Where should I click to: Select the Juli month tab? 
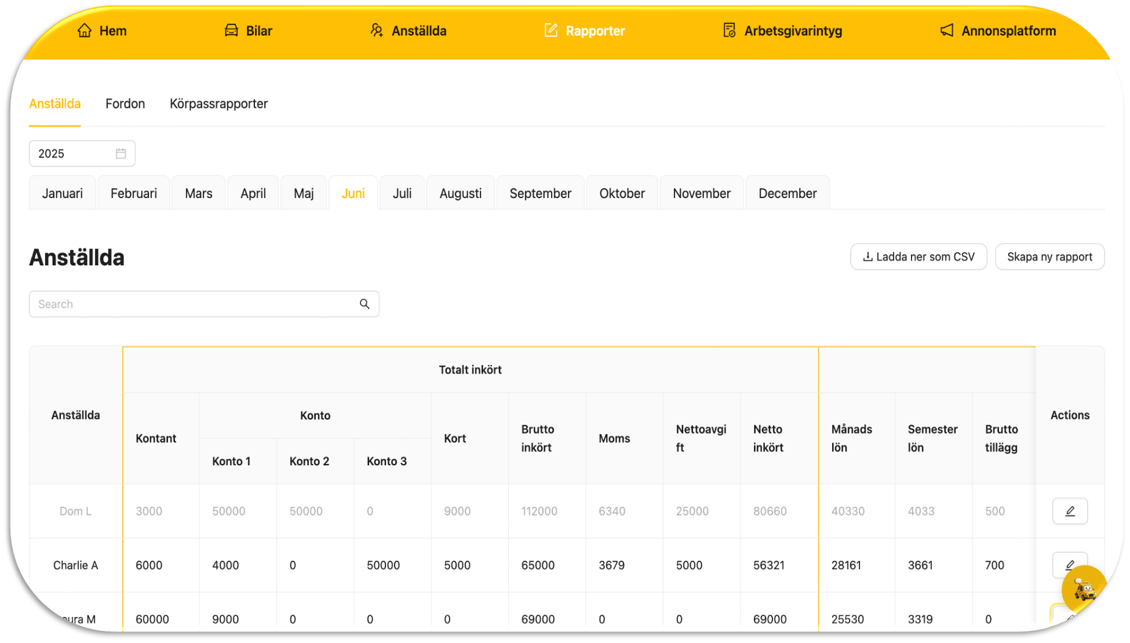tap(402, 193)
